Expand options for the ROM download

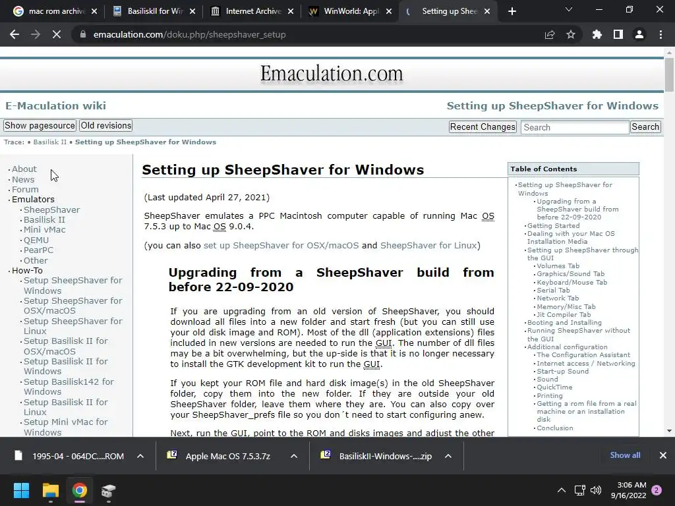tap(140, 456)
